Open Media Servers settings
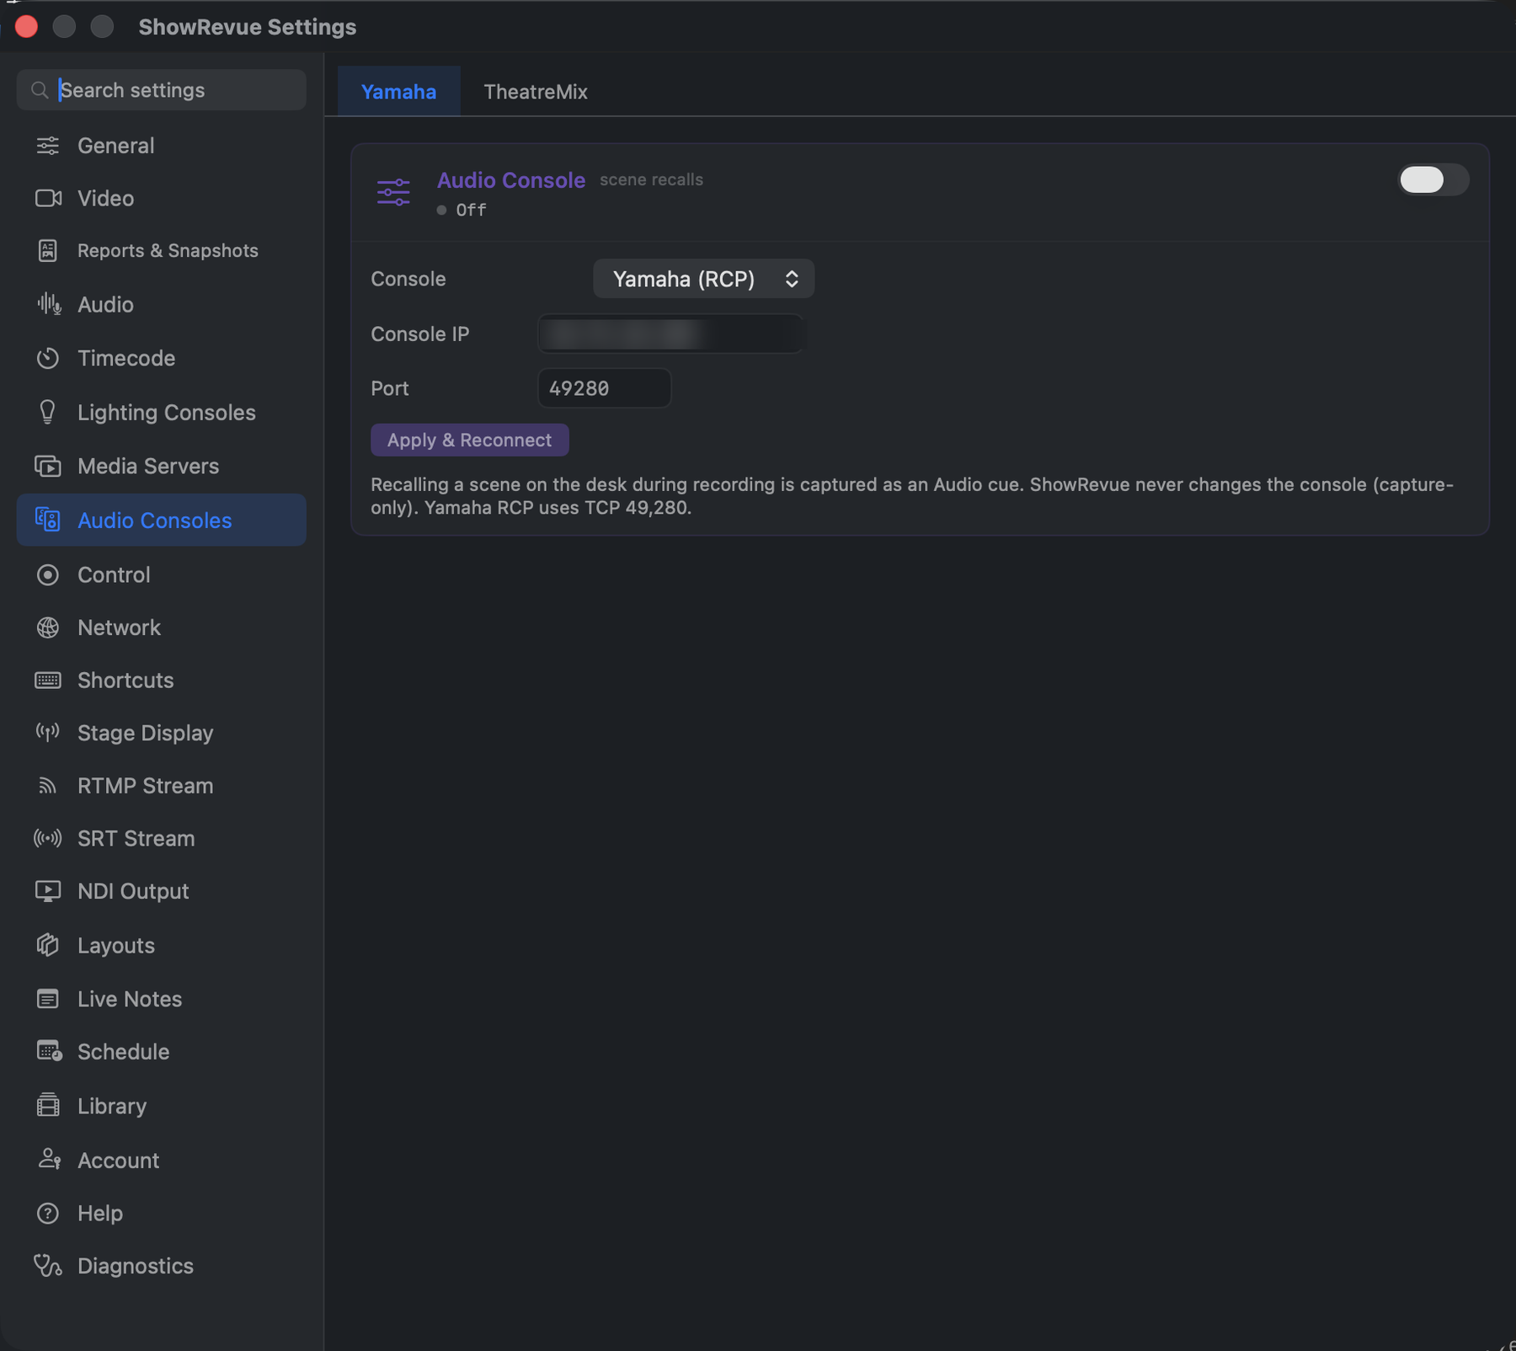1516x1351 pixels. (x=161, y=466)
